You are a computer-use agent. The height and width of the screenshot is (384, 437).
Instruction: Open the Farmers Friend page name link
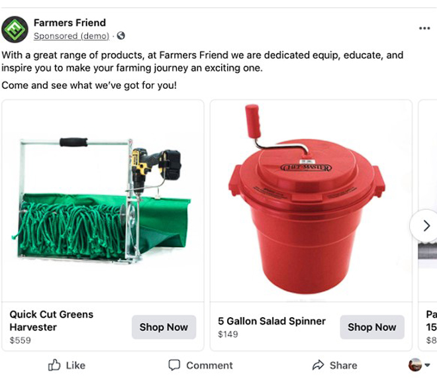pos(70,23)
